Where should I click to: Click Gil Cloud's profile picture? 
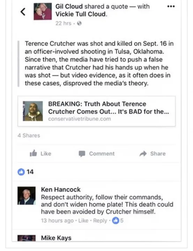pos(43,12)
